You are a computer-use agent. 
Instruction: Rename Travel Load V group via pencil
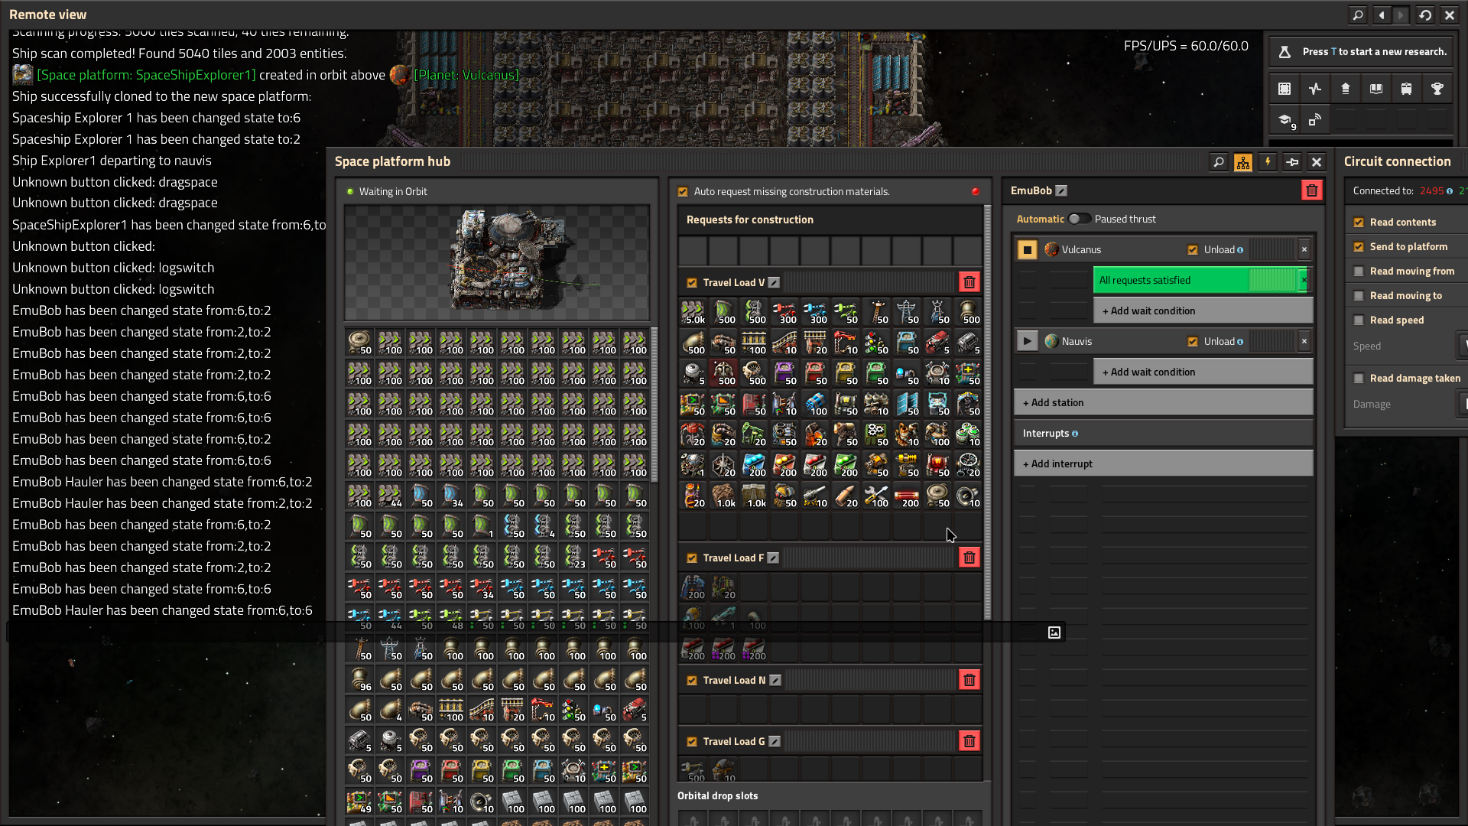pyautogui.click(x=774, y=282)
